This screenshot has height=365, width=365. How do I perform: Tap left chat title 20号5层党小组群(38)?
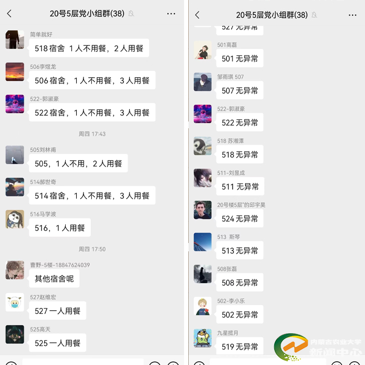tap(87, 14)
